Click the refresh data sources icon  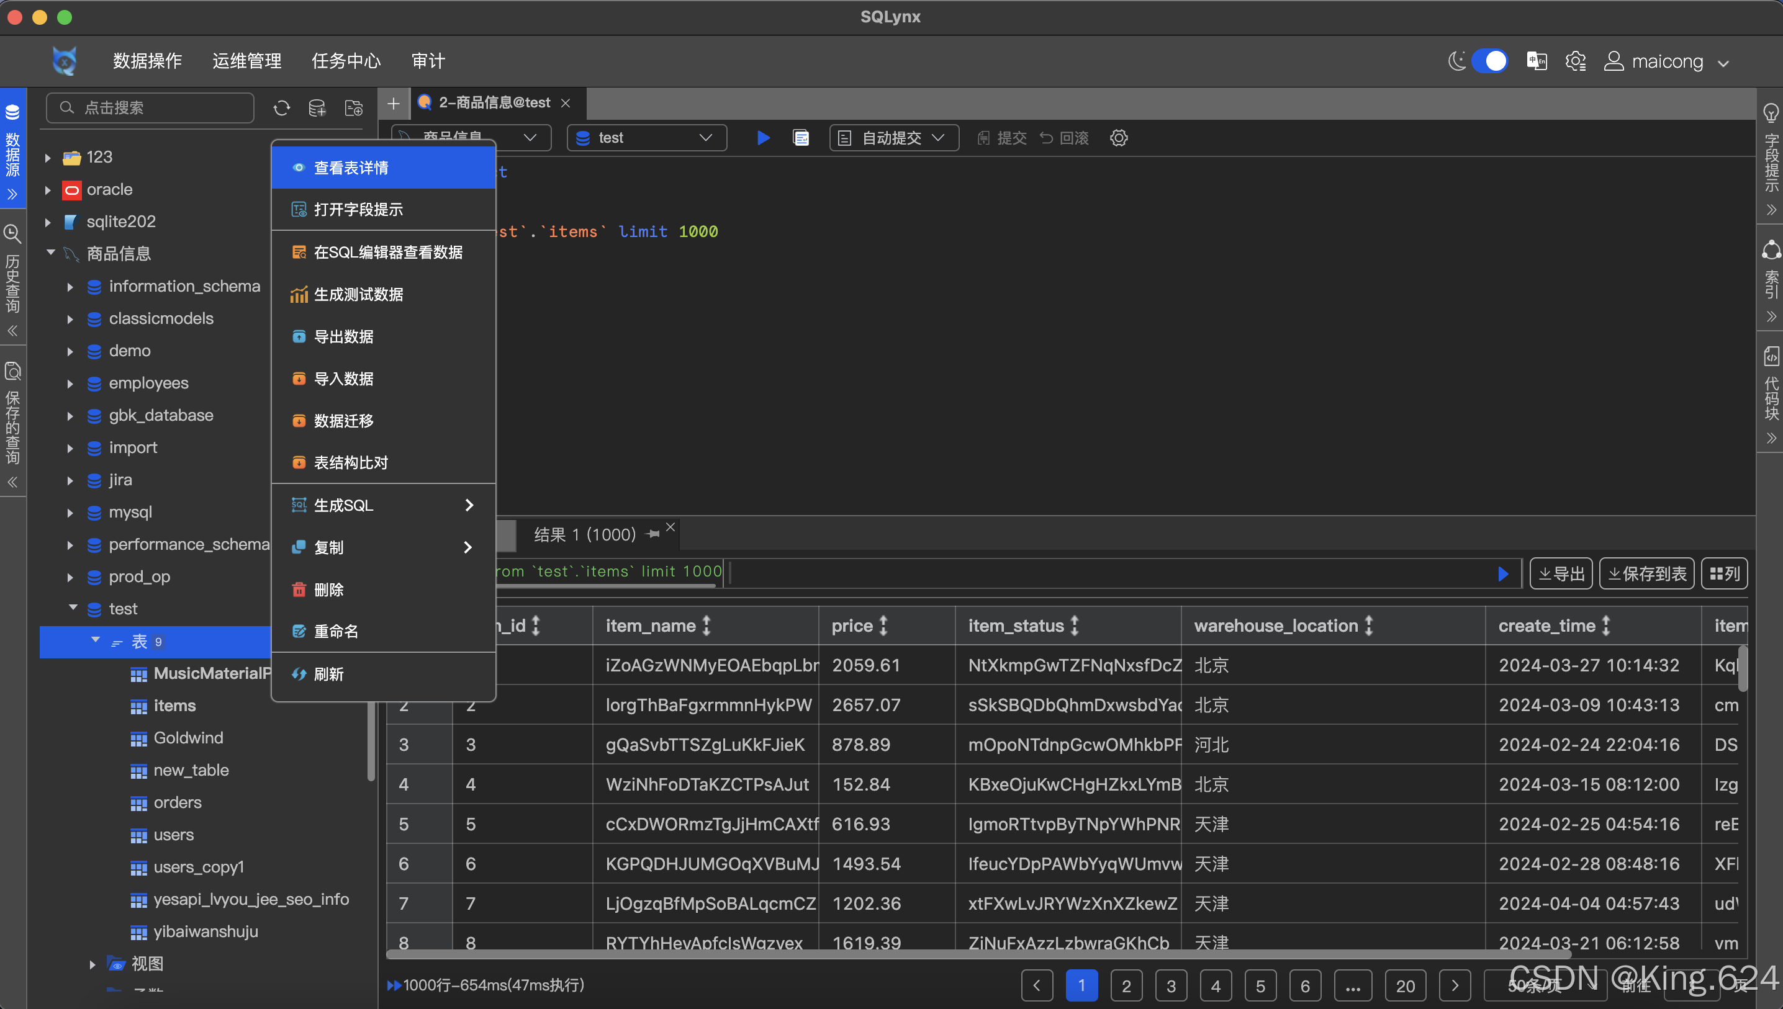point(281,108)
